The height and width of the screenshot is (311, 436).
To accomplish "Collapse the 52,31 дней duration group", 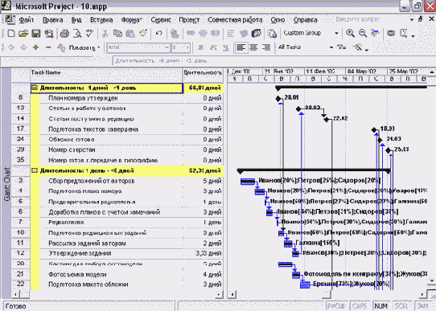I will 35,170.
